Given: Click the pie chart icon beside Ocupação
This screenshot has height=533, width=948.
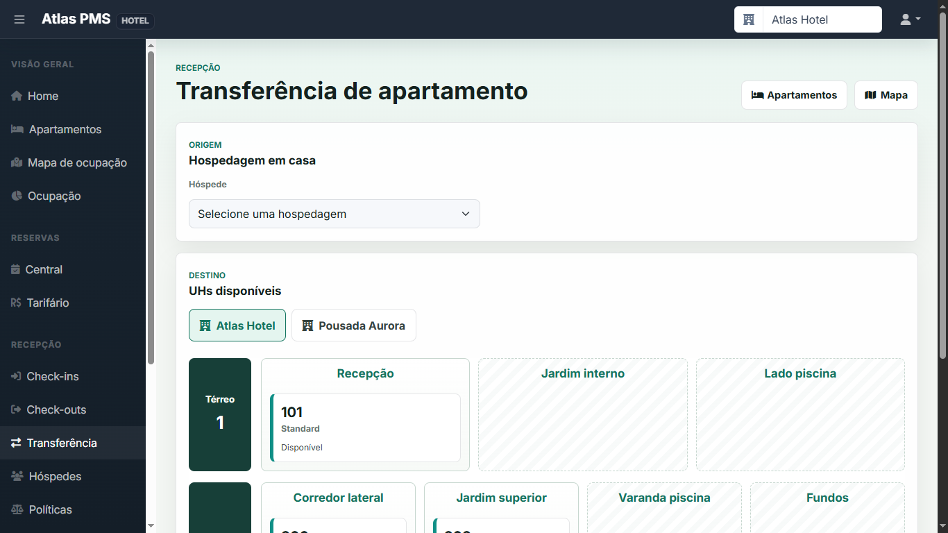Looking at the screenshot, I should coord(17,196).
